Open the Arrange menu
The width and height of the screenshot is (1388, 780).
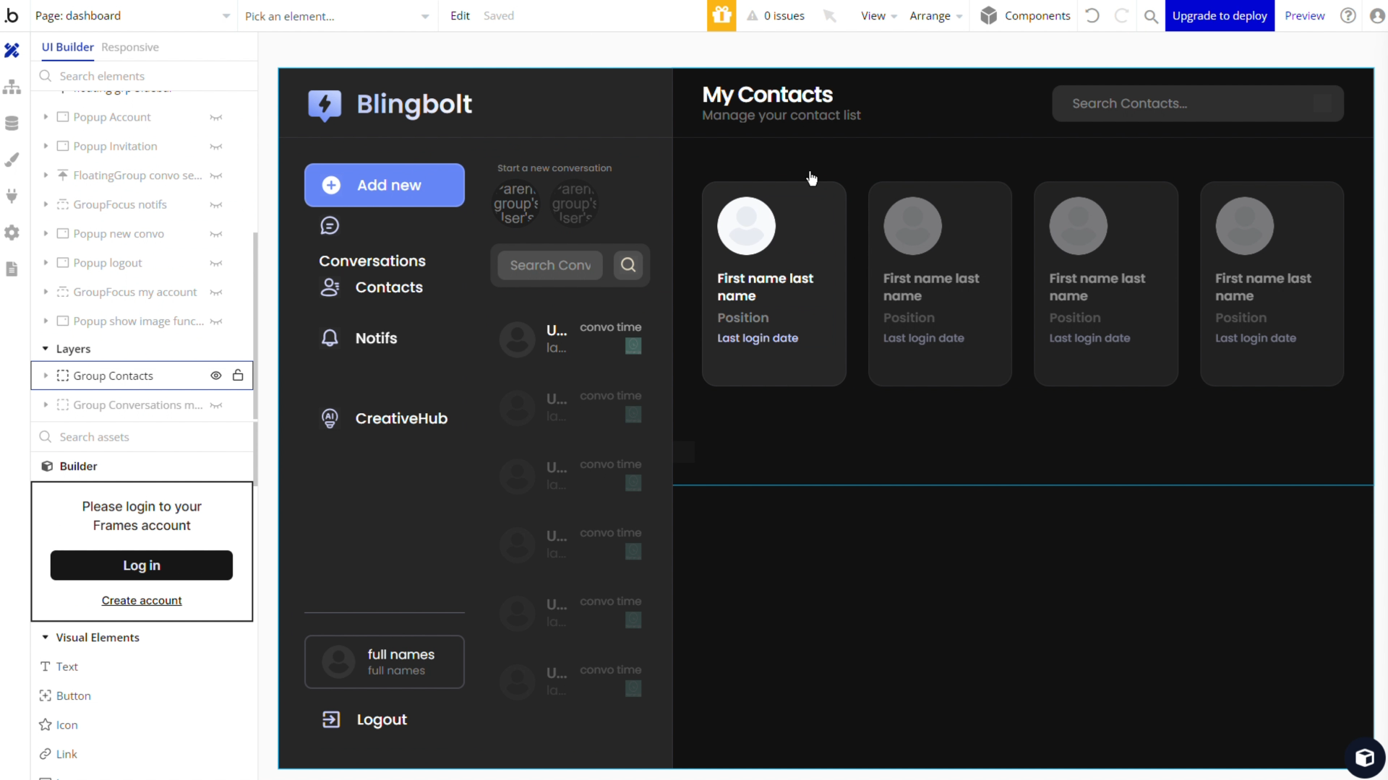point(935,16)
